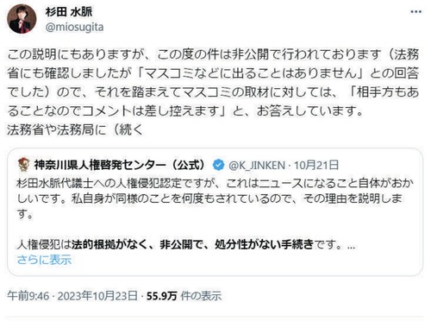Expand quoted tweet with さらに表示
The width and height of the screenshot is (431, 321).
point(44,260)
